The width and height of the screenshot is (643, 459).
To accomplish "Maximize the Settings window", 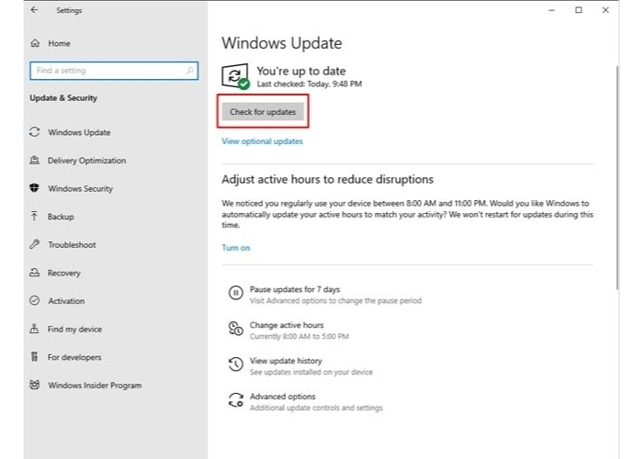I will click(x=579, y=10).
